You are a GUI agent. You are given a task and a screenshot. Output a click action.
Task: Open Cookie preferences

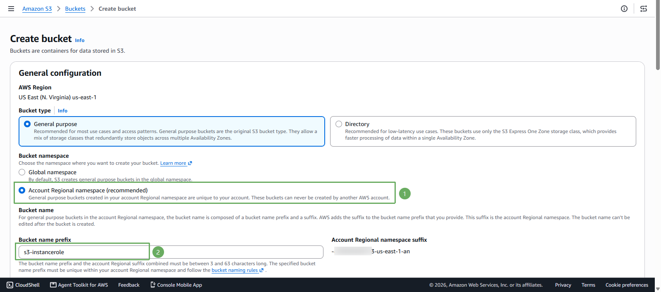coord(627,285)
